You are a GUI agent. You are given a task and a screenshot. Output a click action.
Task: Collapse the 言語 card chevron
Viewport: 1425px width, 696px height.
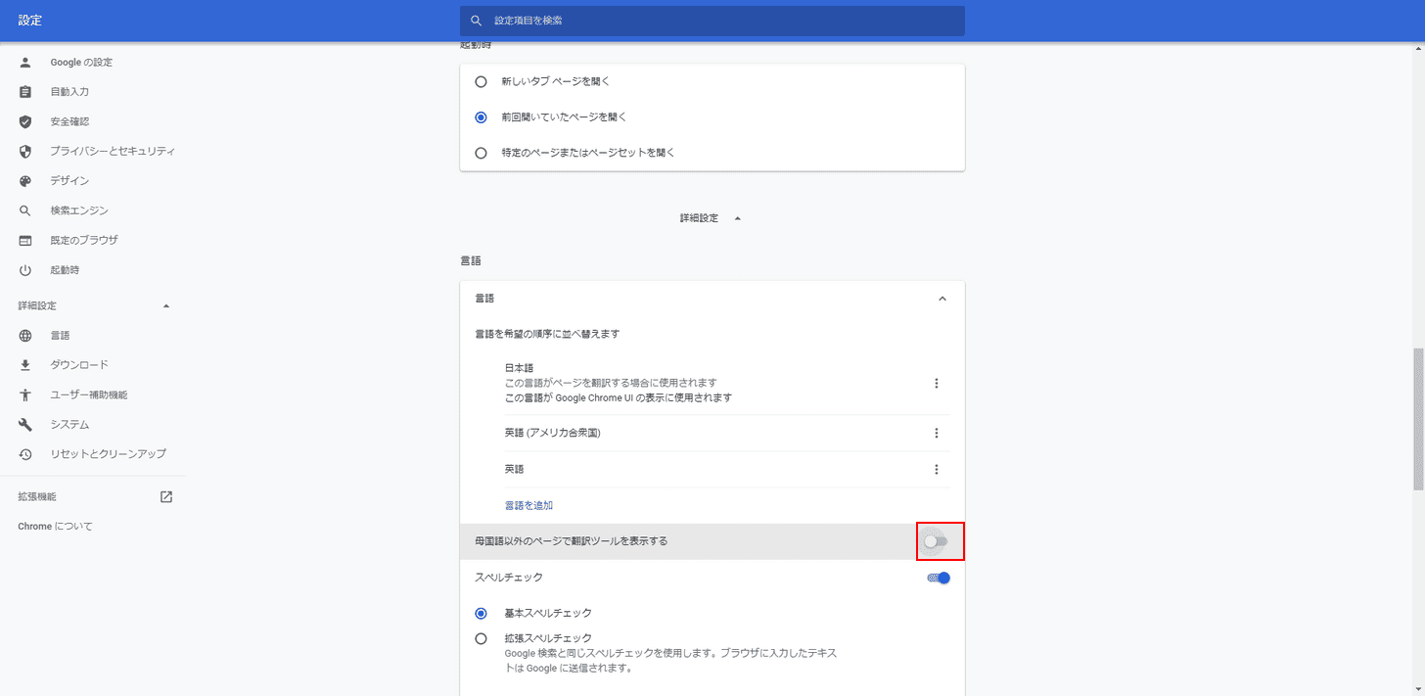point(942,299)
